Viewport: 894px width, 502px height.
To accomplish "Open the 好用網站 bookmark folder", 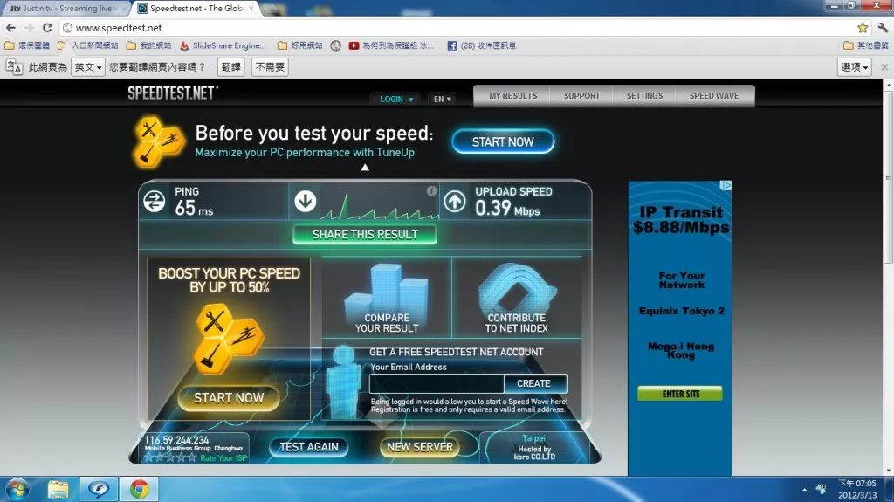I will pos(300,45).
